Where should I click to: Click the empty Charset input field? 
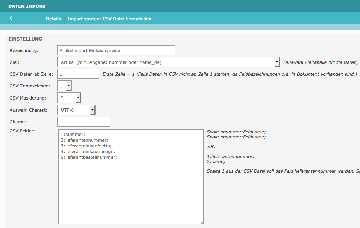[84, 122]
